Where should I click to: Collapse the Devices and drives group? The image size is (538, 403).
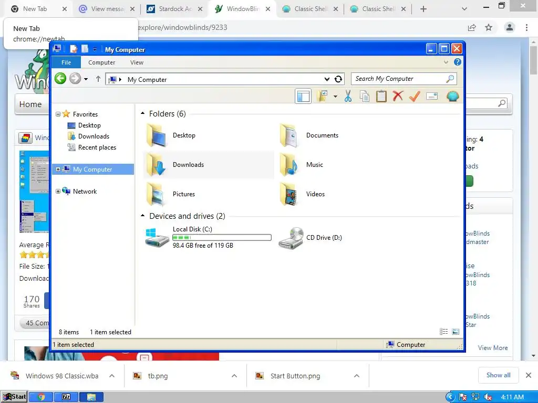143,216
